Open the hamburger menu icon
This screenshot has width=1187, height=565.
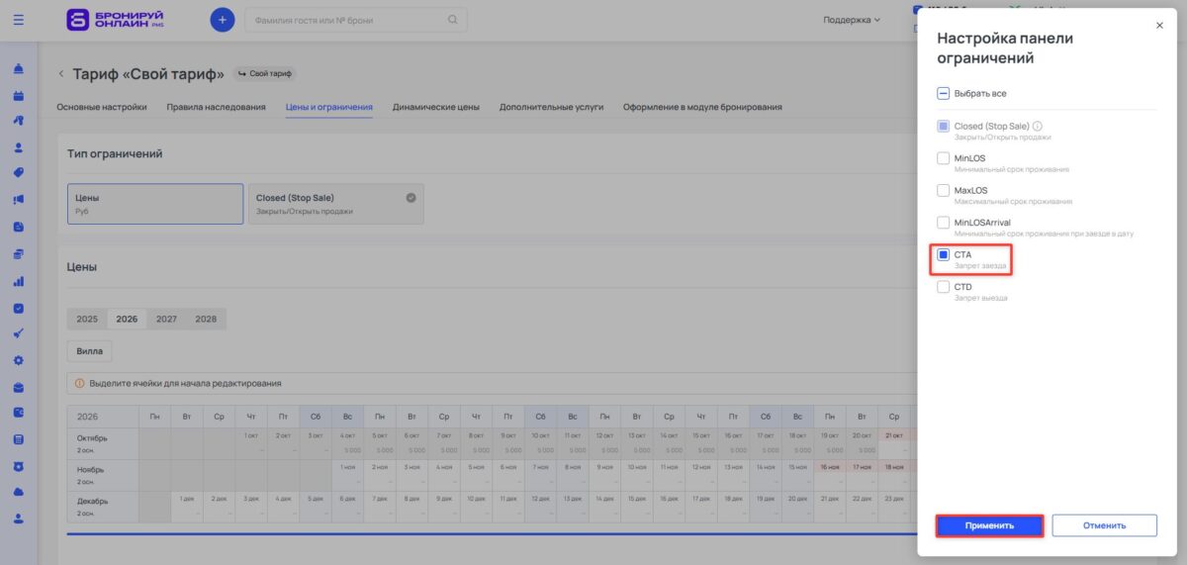[19, 20]
